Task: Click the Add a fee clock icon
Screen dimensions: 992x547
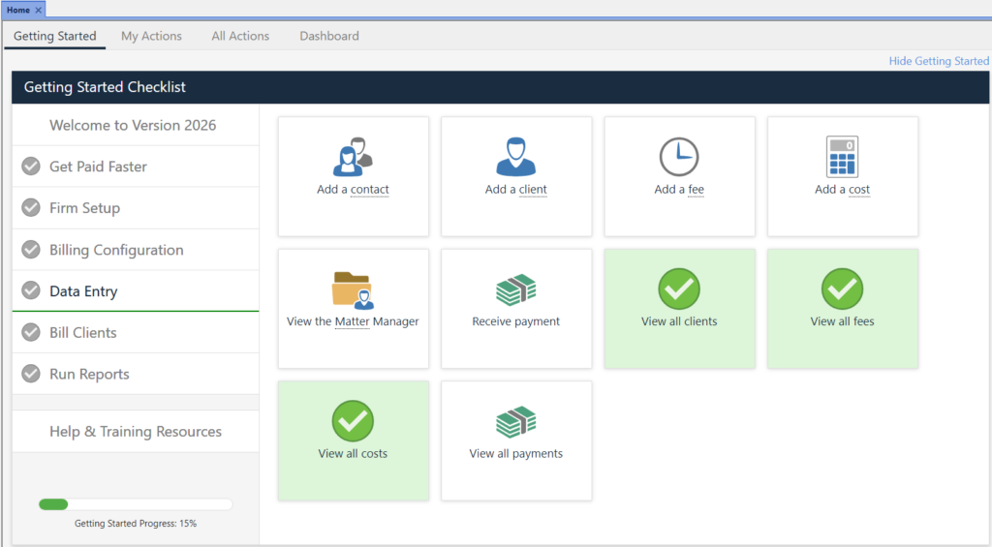Action: (x=679, y=156)
